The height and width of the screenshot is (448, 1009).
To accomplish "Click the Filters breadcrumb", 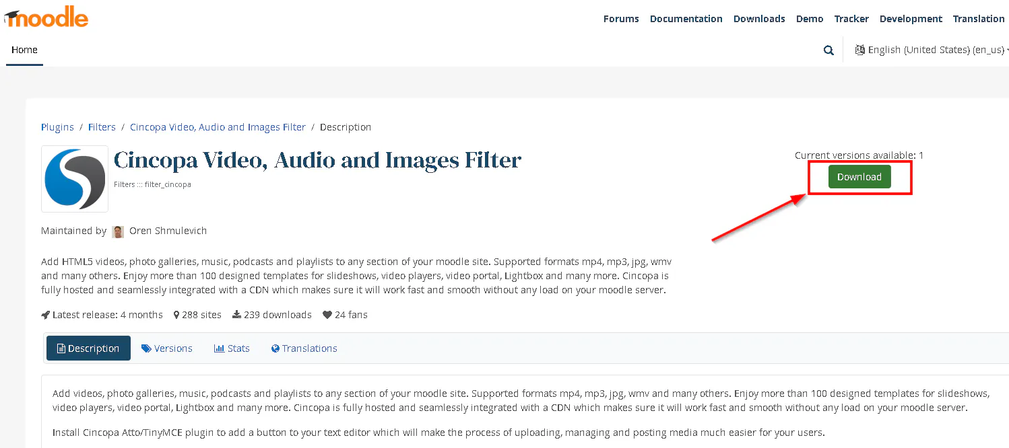I will coord(102,127).
